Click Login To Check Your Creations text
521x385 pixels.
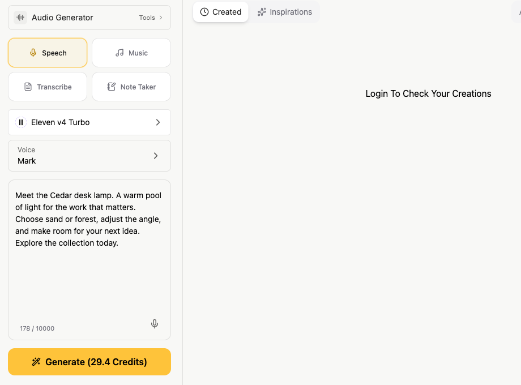point(428,93)
